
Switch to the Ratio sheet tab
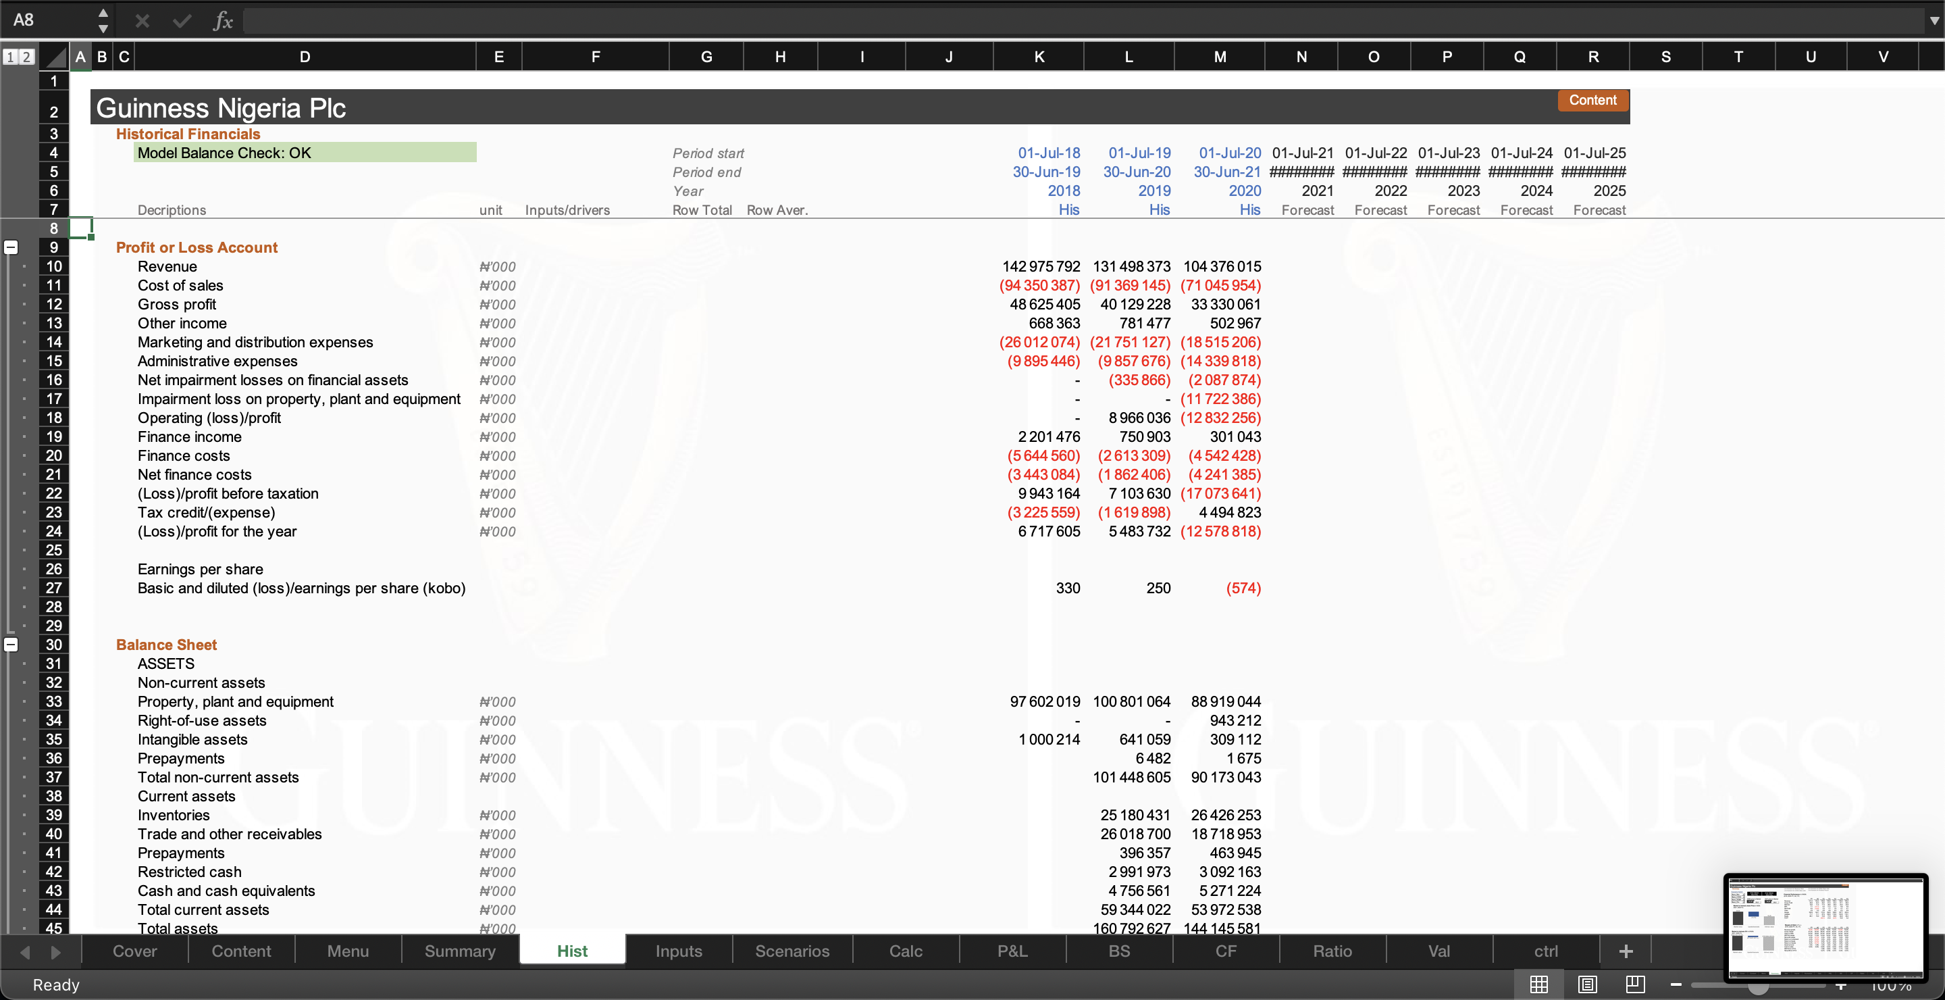pyautogui.click(x=1332, y=951)
